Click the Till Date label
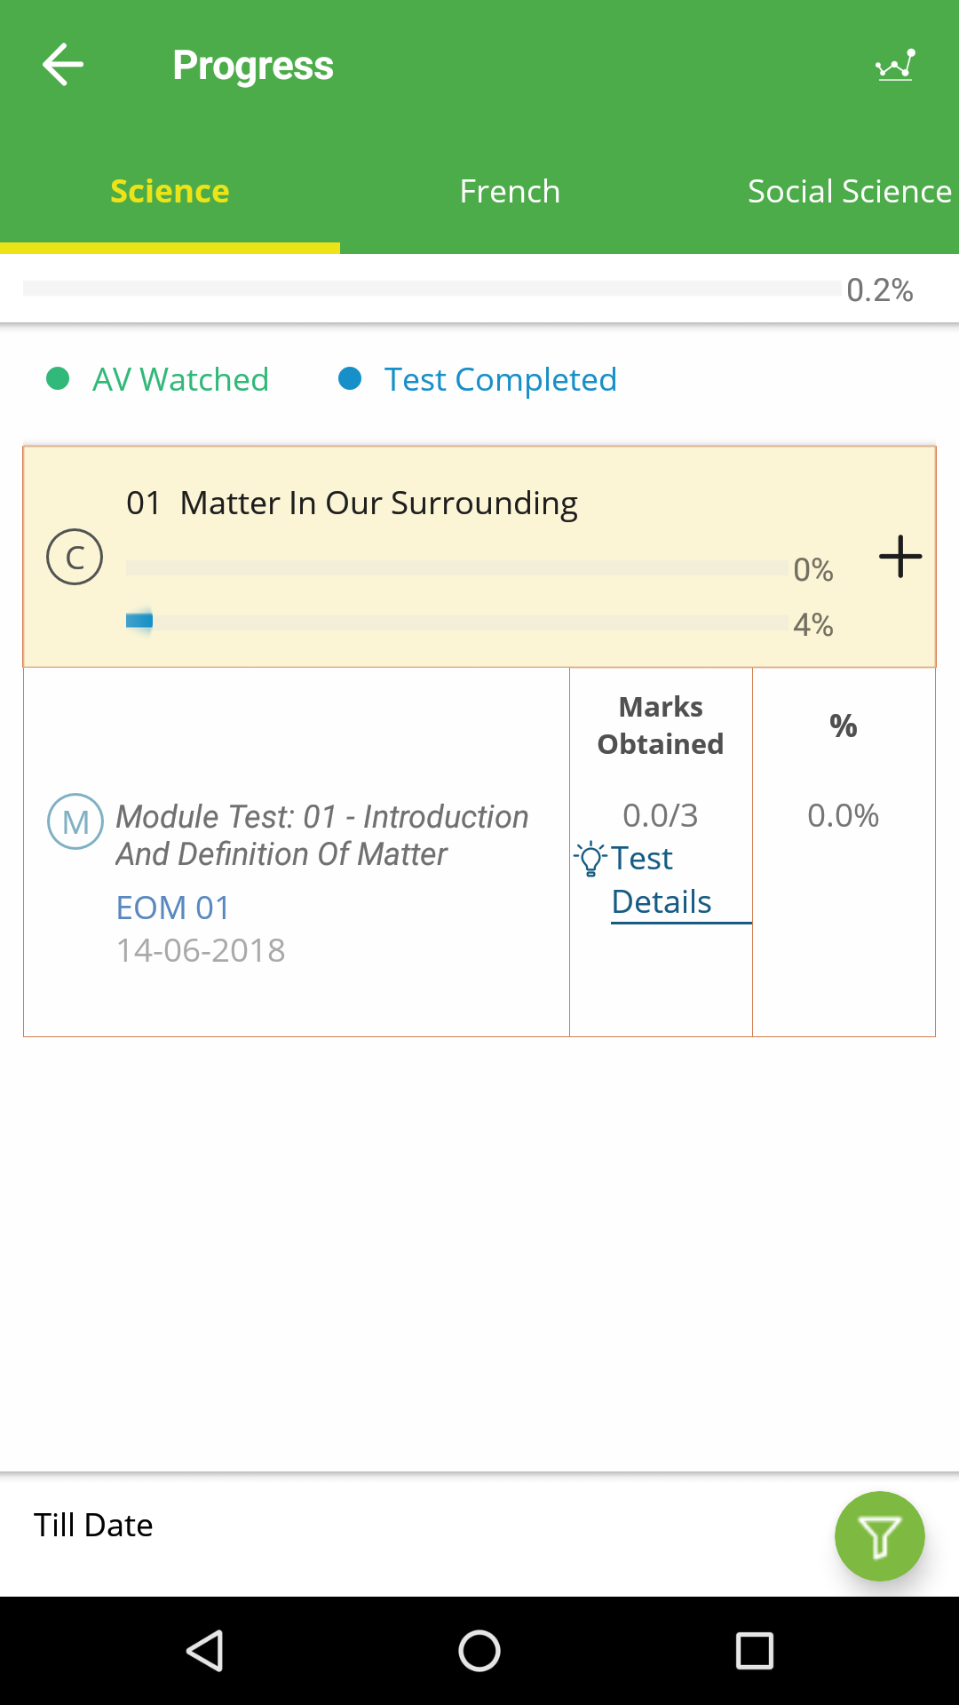Viewport: 959px width, 1705px height. point(93,1525)
